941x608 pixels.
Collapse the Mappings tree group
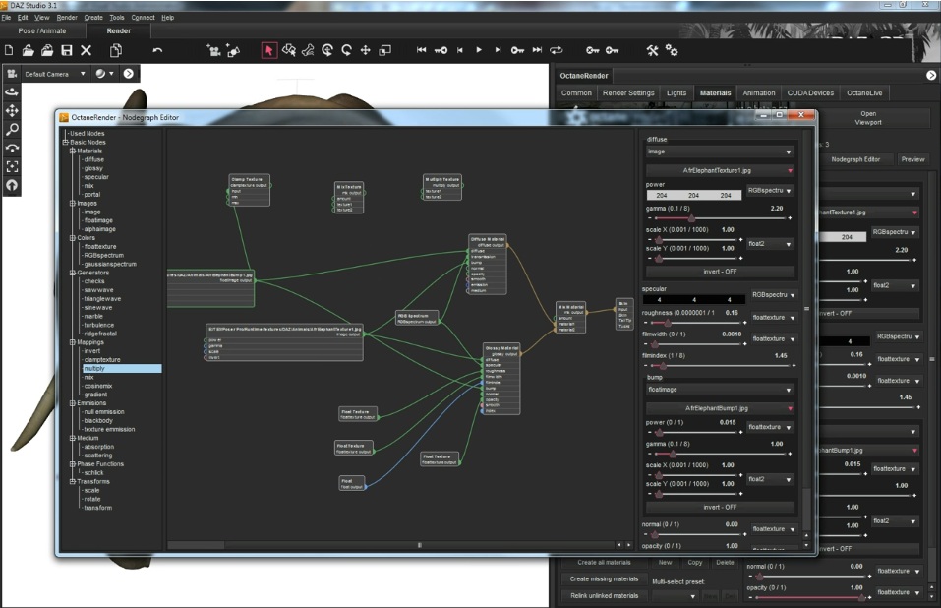click(73, 342)
